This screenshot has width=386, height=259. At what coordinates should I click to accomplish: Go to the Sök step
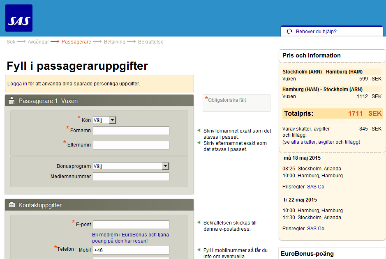(x=11, y=42)
